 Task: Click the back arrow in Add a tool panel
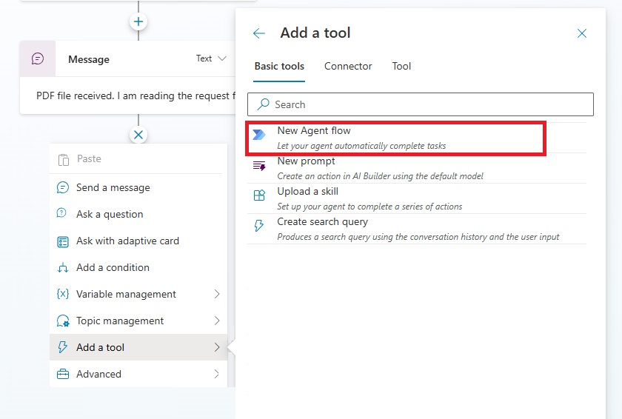point(259,33)
